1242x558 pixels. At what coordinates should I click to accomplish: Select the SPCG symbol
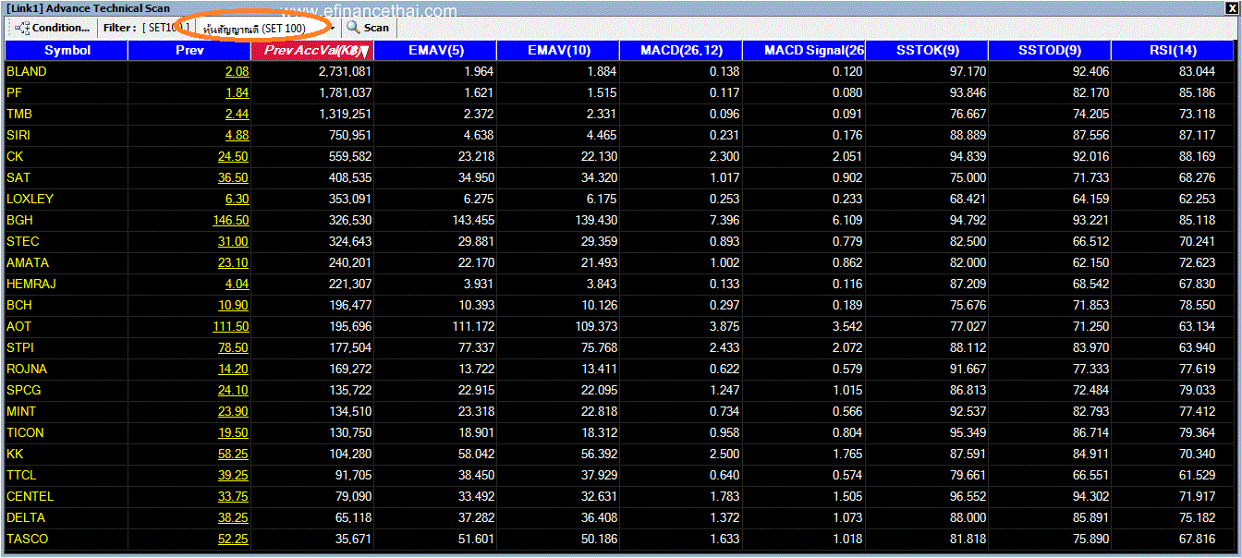click(23, 390)
